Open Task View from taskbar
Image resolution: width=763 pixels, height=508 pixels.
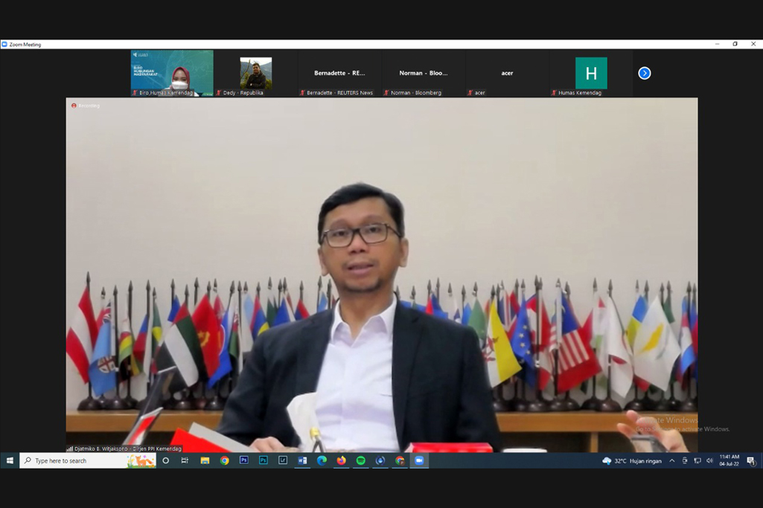(x=185, y=460)
